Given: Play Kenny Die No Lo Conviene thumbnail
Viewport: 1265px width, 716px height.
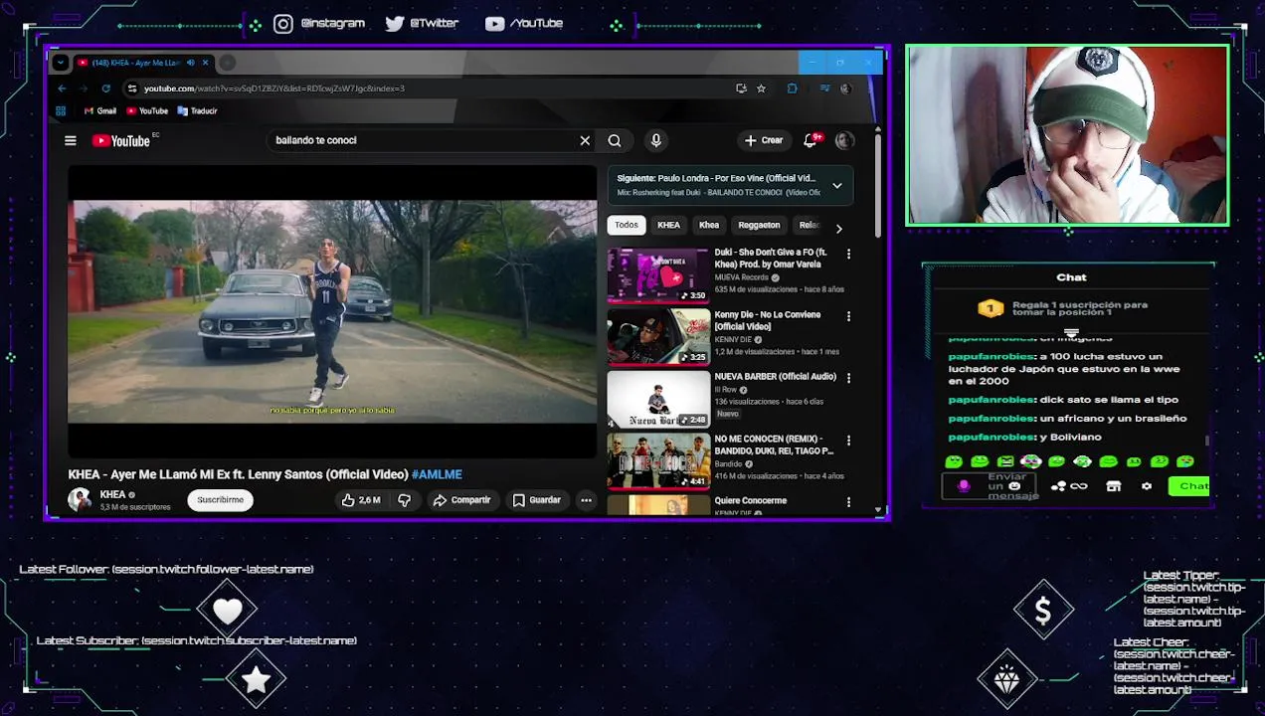Looking at the screenshot, I should [658, 336].
